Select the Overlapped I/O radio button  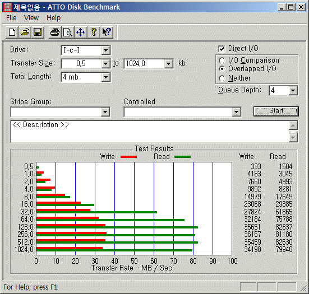click(222, 69)
